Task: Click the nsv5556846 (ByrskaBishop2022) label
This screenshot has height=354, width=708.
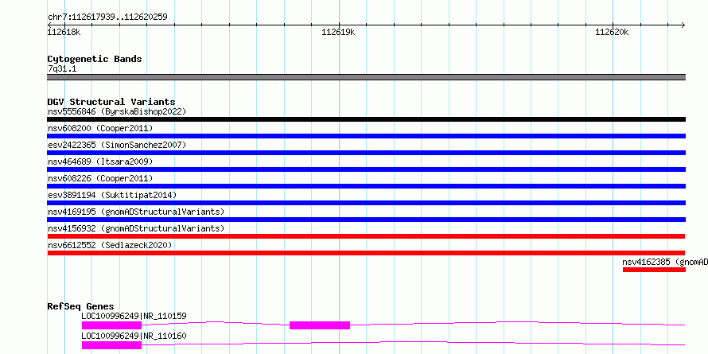Action: 117,111
